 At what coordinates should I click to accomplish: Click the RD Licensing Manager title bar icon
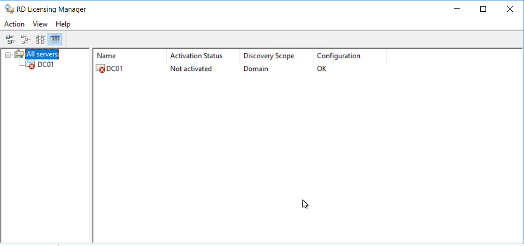(x=9, y=9)
